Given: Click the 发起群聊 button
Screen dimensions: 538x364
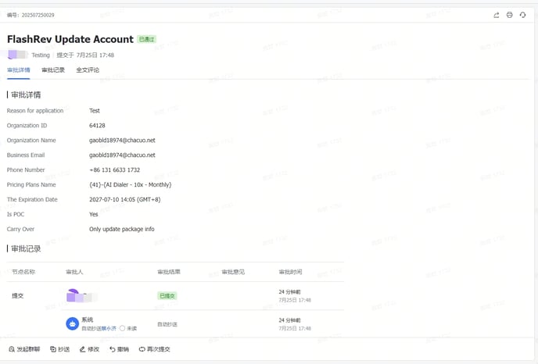Looking at the screenshot, I should (x=24, y=349).
